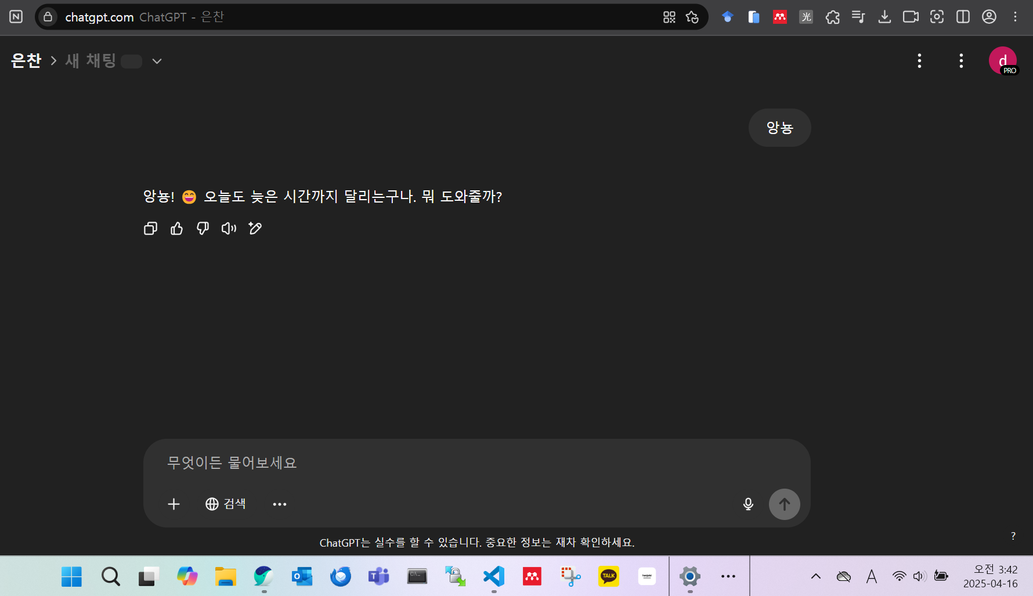Open the profile avatar with PRO badge
Image resolution: width=1033 pixels, height=596 pixels.
pyautogui.click(x=1003, y=61)
